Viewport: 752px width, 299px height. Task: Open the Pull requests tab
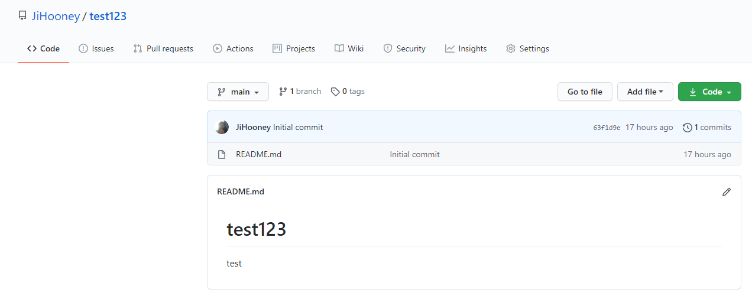(x=163, y=48)
